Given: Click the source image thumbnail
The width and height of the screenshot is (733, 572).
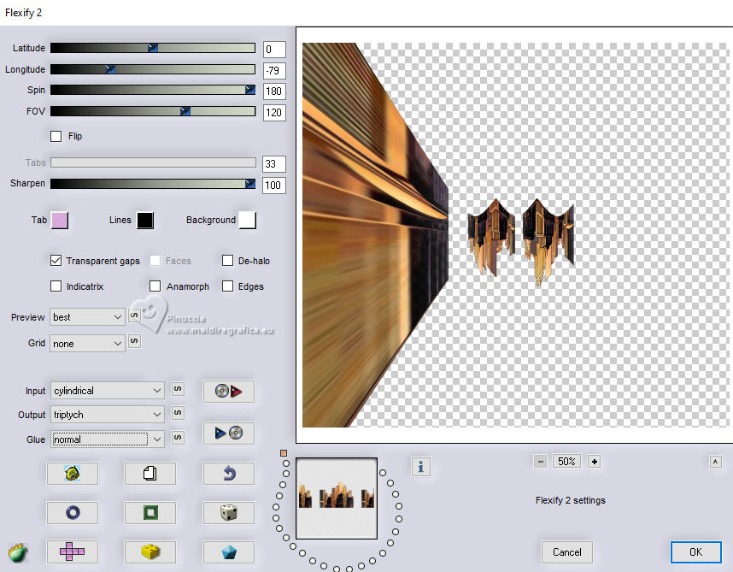Looking at the screenshot, I should [x=337, y=498].
